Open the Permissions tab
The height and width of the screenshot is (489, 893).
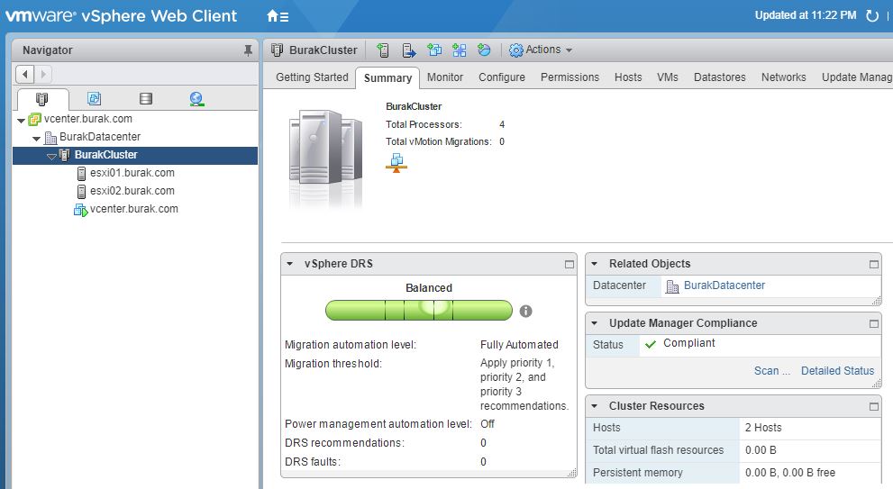(570, 77)
